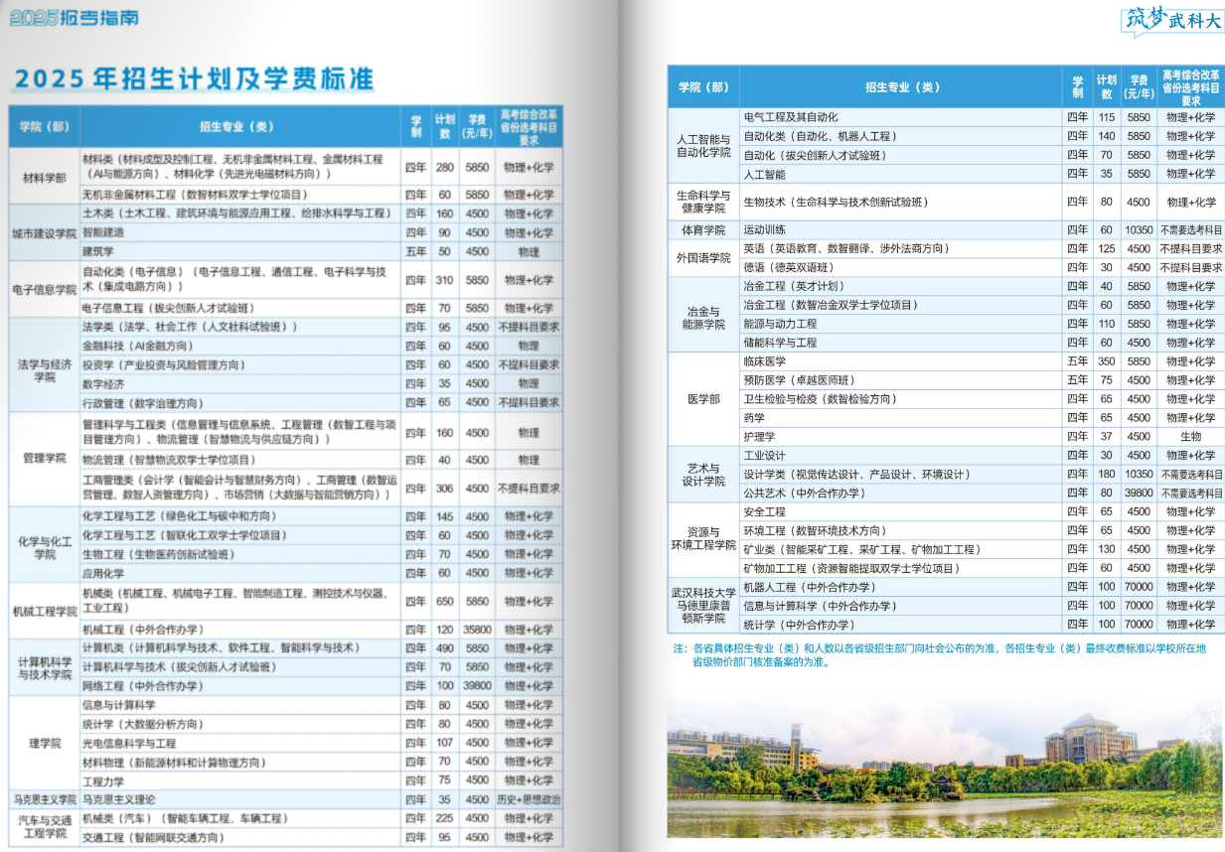Select the "计算机科学与技术学院" college cell
Viewport: 1225px width, 852px height.
pos(45,667)
